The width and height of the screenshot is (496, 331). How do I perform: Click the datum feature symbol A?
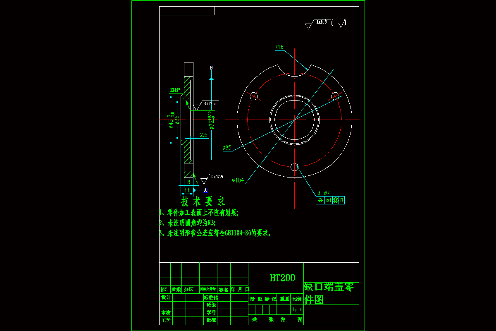[x=205, y=189]
